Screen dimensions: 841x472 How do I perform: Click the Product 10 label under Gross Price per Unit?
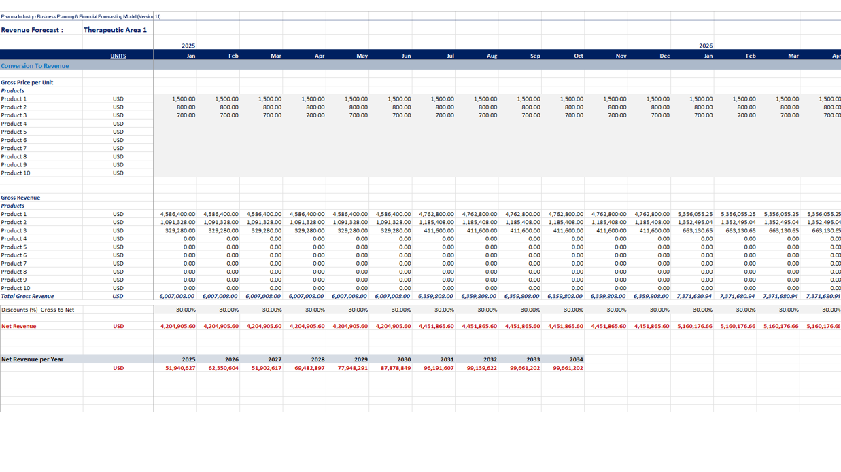click(16, 173)
